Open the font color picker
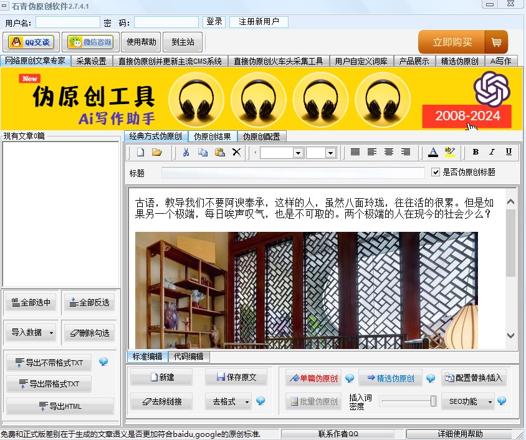Image resolution: width=526 pixels, height=440 pixels. [433, 152]
